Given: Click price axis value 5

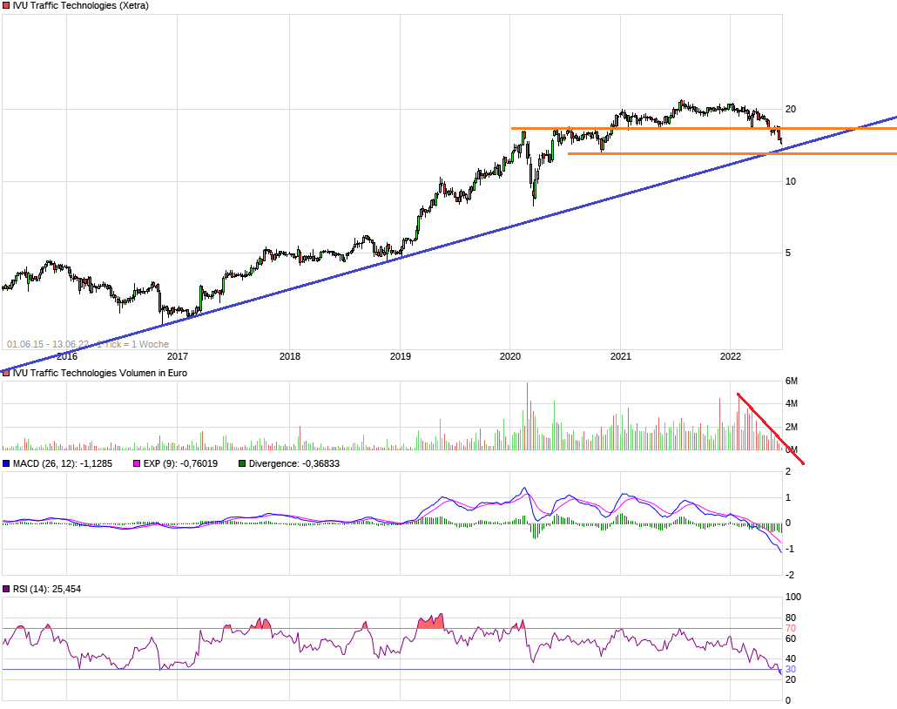Looking at the screenshot, I should (x=788, y=253).
